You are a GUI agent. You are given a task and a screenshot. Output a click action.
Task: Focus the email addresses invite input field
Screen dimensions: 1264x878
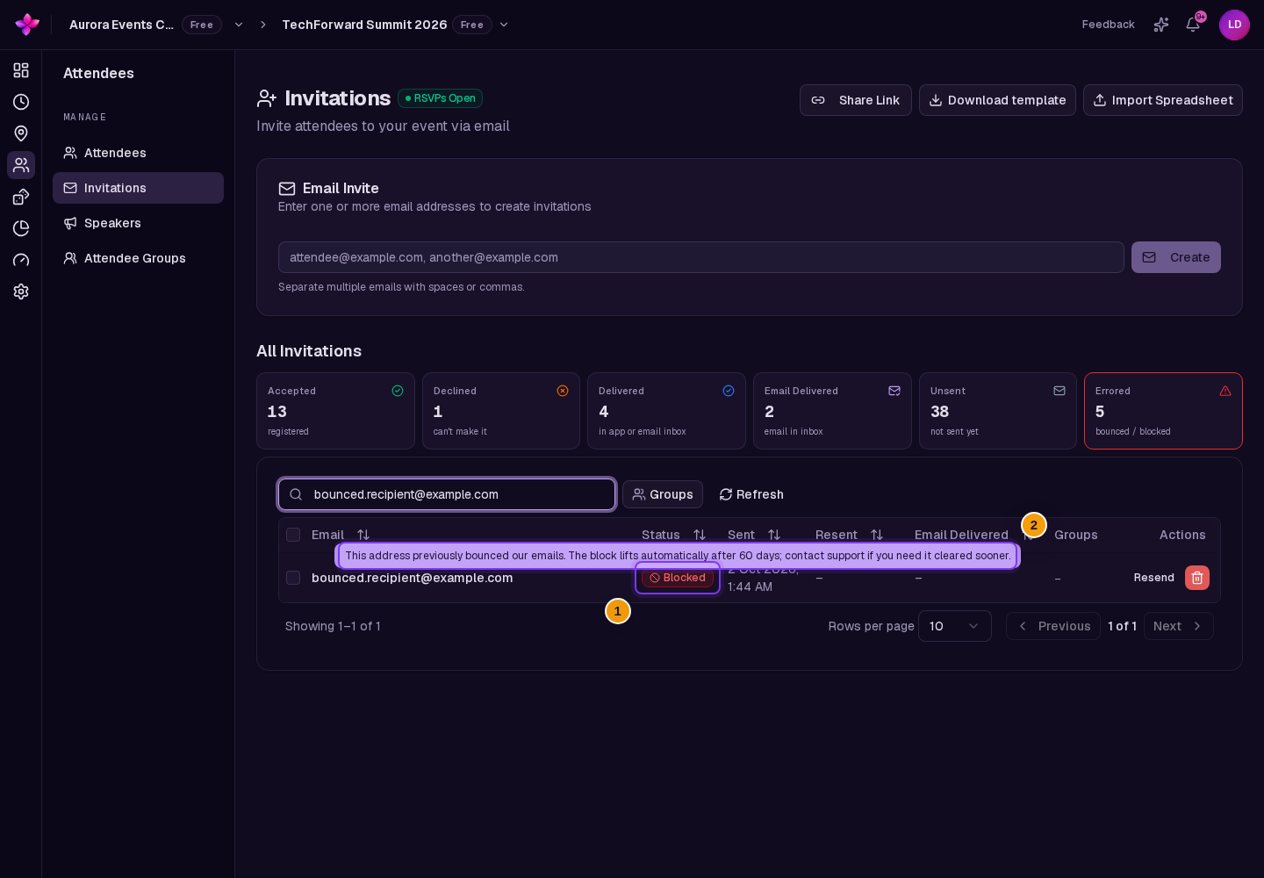tap(701, 257)
